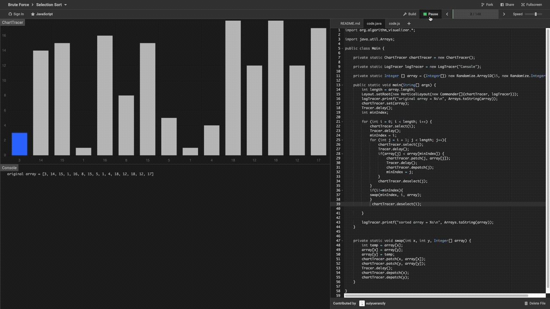Click the blue highlighted bar of value 3

point(19,144)
